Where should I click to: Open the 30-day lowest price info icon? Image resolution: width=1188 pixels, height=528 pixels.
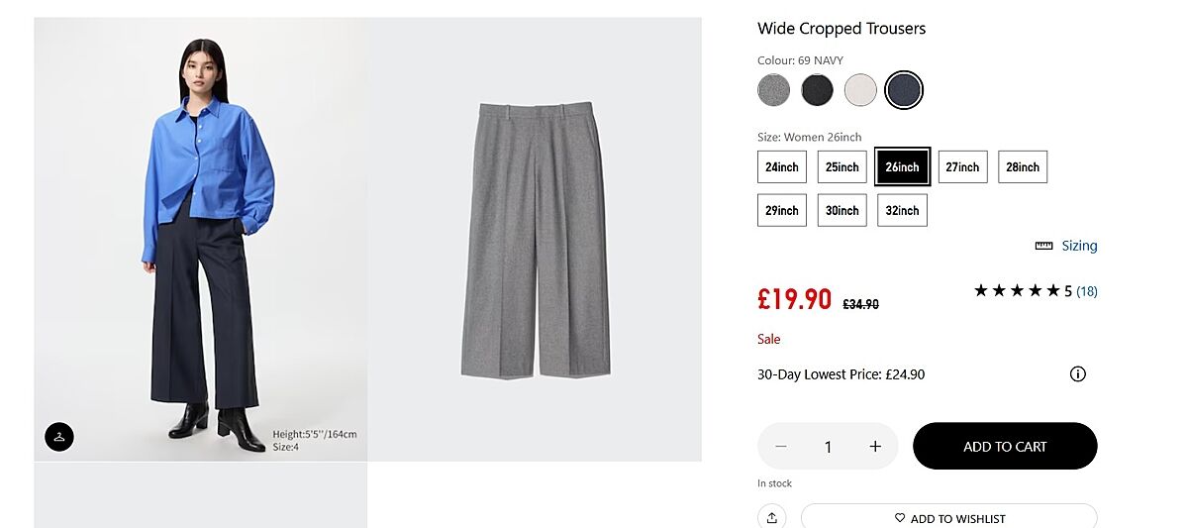coord(1078,374)
